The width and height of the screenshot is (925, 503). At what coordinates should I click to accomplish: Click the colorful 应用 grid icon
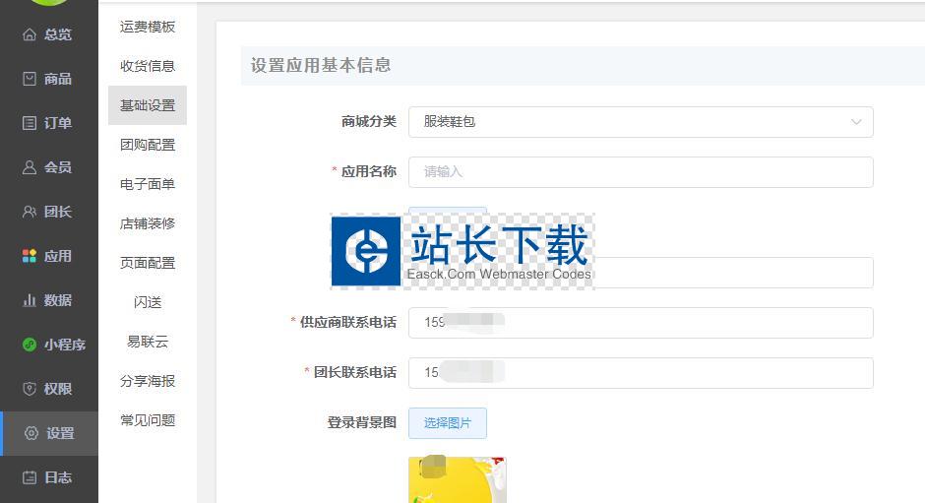[x=30, y=256]
